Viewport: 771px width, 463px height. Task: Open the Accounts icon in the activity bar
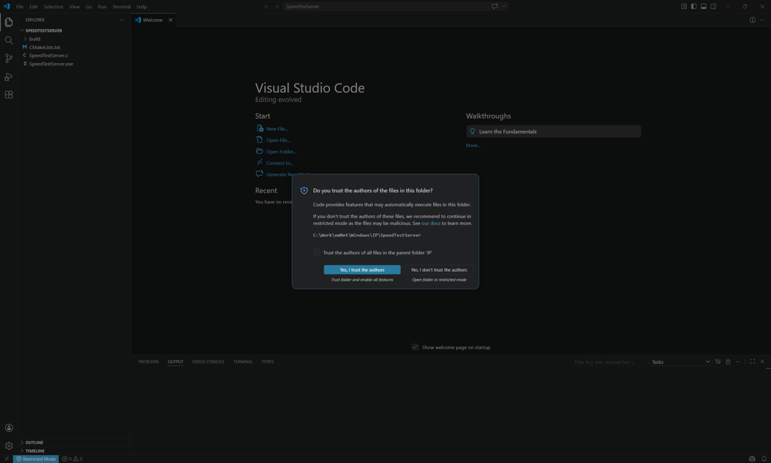pos(8,427)
